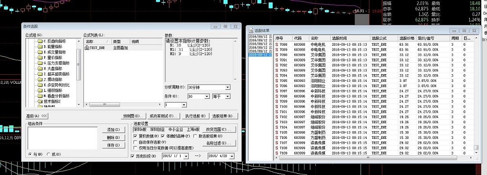Viewport: 487px width, 175px height.
Task: Select the 或 radio button
Action: 48,154
